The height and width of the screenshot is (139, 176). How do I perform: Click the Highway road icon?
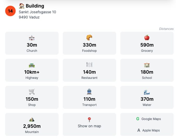coord(32,65)
